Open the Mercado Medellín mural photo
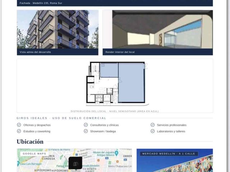230x172 pixels. 175,161
